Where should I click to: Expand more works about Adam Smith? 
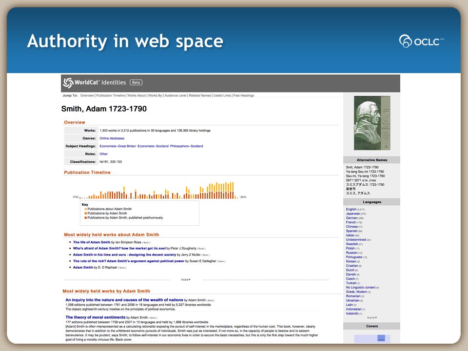click(186, 280)
